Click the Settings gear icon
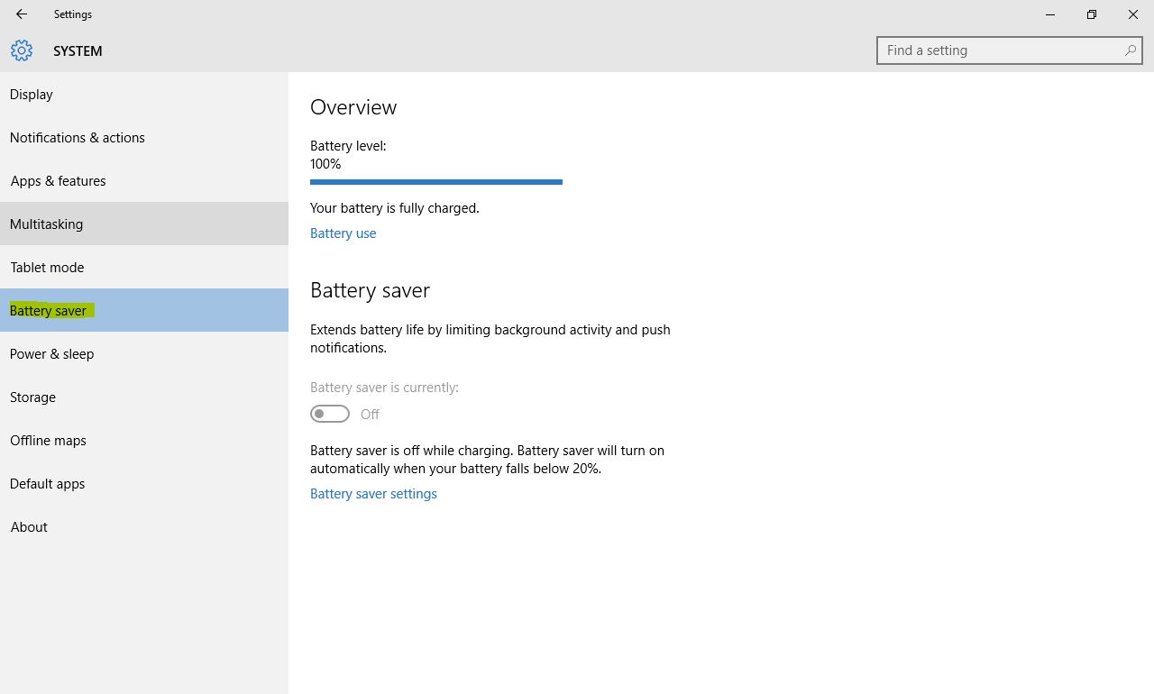1154x694 pixels. [x=21, y=50]
